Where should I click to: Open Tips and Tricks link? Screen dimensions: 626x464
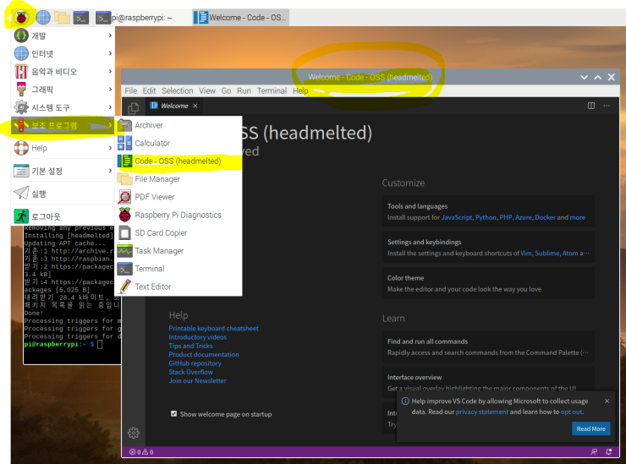click(190, 346)
